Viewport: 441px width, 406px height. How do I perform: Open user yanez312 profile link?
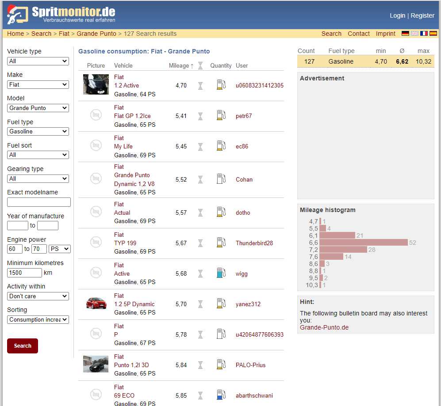click(x=248, y=304)
